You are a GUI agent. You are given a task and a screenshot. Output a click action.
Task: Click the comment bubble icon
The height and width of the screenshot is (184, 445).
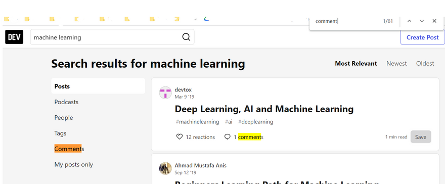[228, 137]
